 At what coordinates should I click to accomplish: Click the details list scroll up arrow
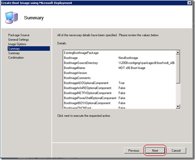point(178,52)
